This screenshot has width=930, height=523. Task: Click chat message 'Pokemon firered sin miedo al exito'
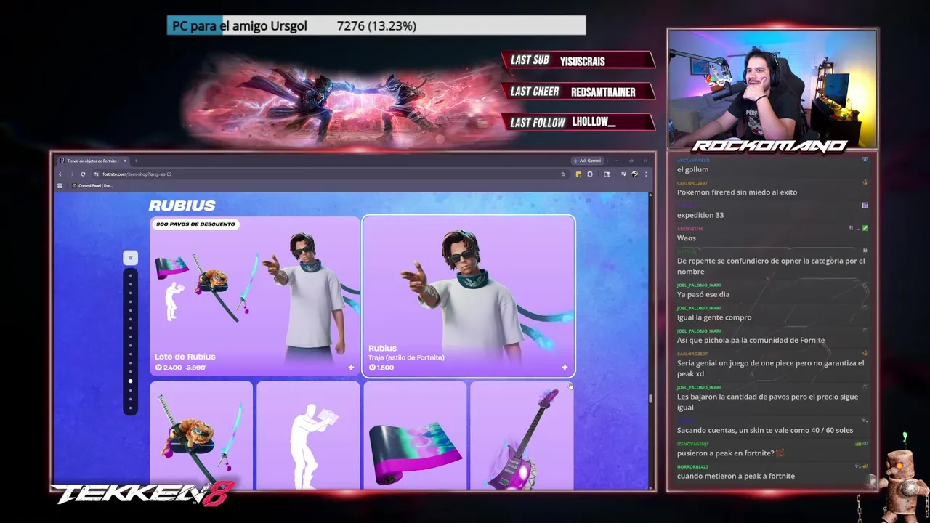pyautogui.click(x=737, y=192)
